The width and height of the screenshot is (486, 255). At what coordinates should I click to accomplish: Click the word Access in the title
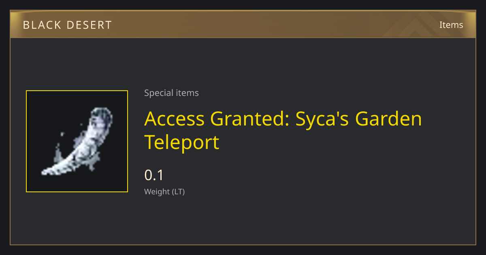click(175, 119)
